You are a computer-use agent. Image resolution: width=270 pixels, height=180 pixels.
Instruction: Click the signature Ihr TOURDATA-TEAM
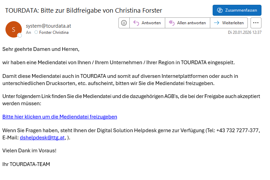(26, 164)
